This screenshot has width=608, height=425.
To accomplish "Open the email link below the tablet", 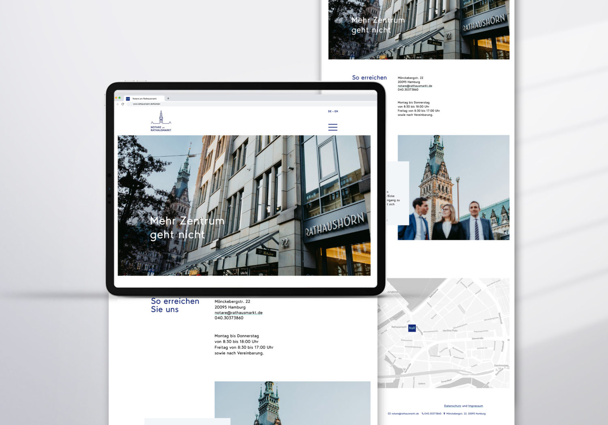I will coord(238,312).
